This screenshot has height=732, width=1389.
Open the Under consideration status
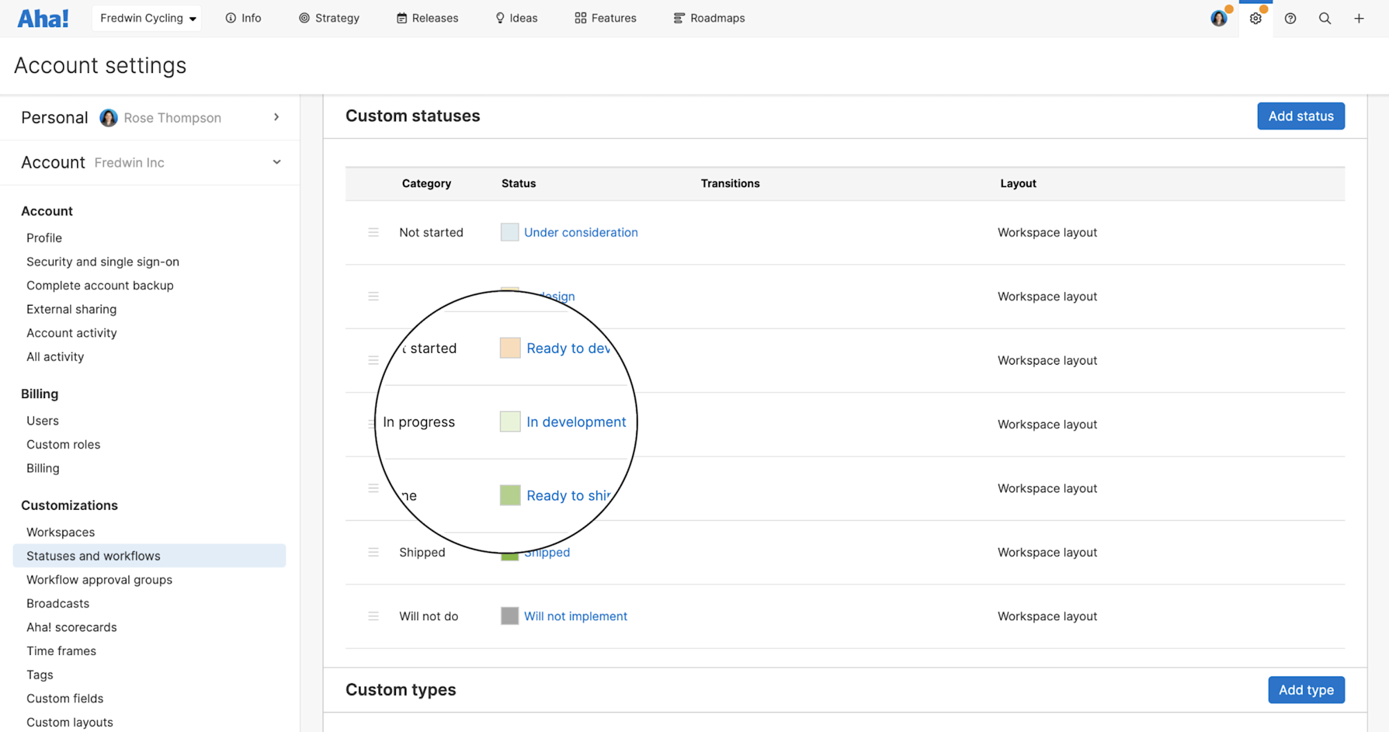tap(581, 232)
